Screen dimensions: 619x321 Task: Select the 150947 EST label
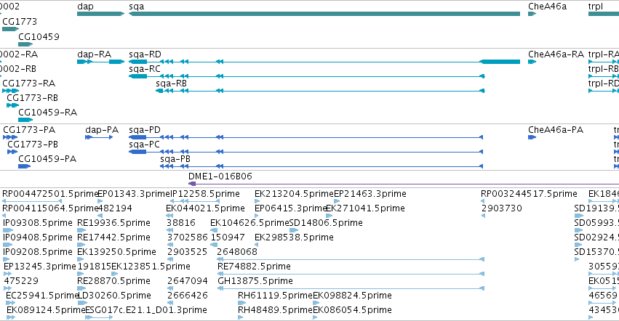228,237
